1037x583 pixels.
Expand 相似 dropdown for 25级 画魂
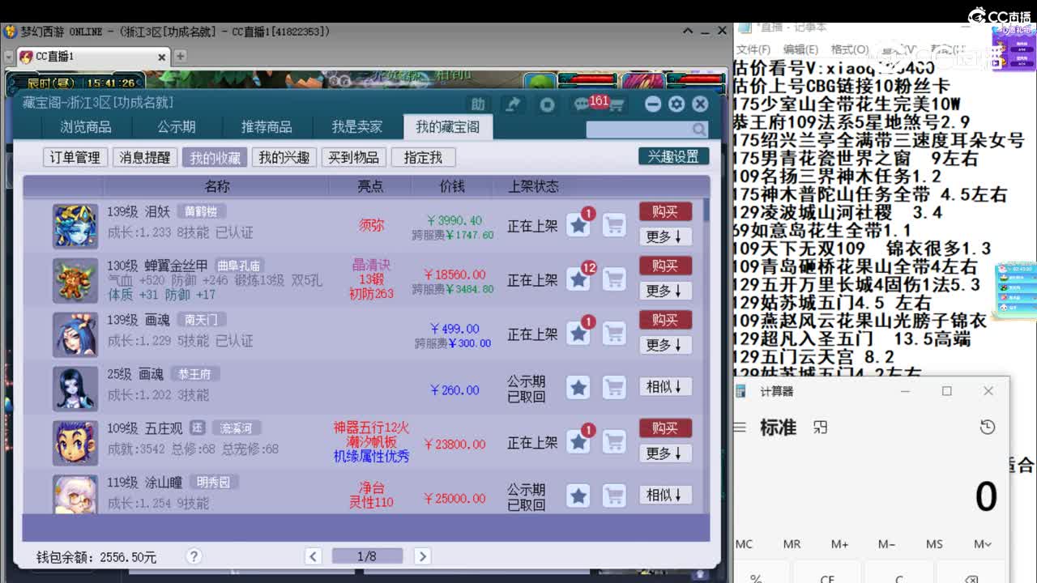tap(665, 387)
